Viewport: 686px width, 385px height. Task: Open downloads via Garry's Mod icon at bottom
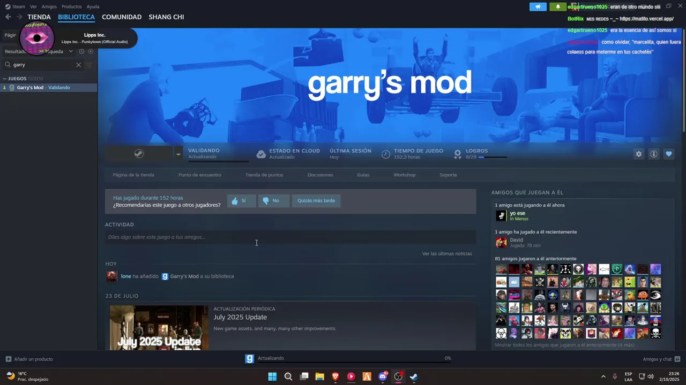click(249, 359)
